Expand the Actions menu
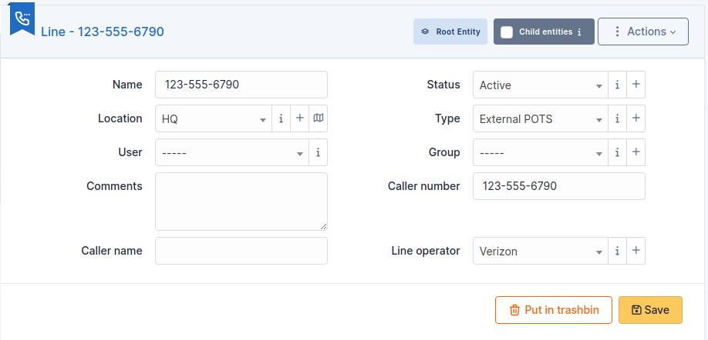The height and width of the screenshot is (340, 708). (x=643, y=32)
